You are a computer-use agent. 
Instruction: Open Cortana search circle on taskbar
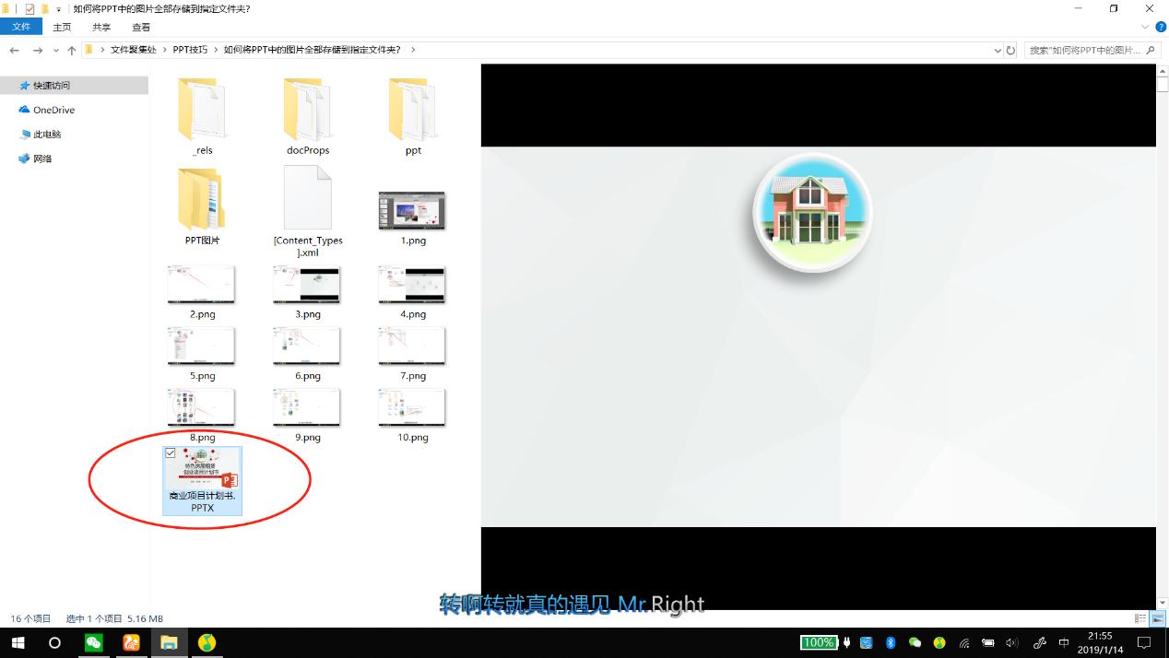tap(54, 642)
